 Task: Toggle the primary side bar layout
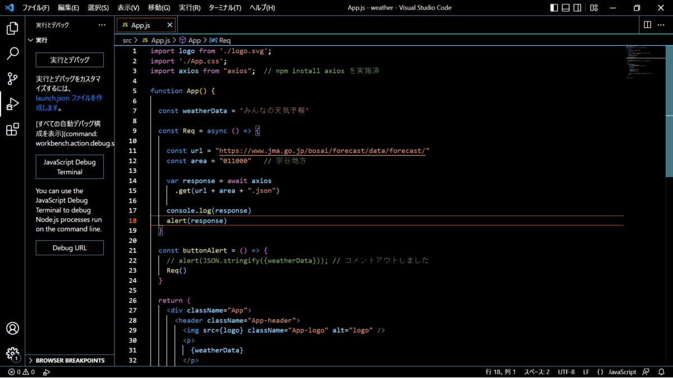pyautogui.click(x=554, y=8)
